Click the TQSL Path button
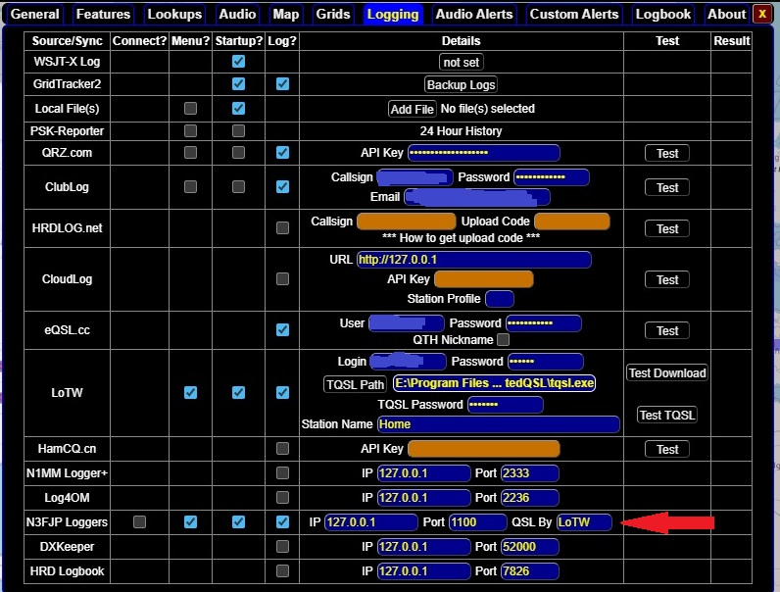Image resolution: width=780 pixels, height=592 pixels. (355, 384)
